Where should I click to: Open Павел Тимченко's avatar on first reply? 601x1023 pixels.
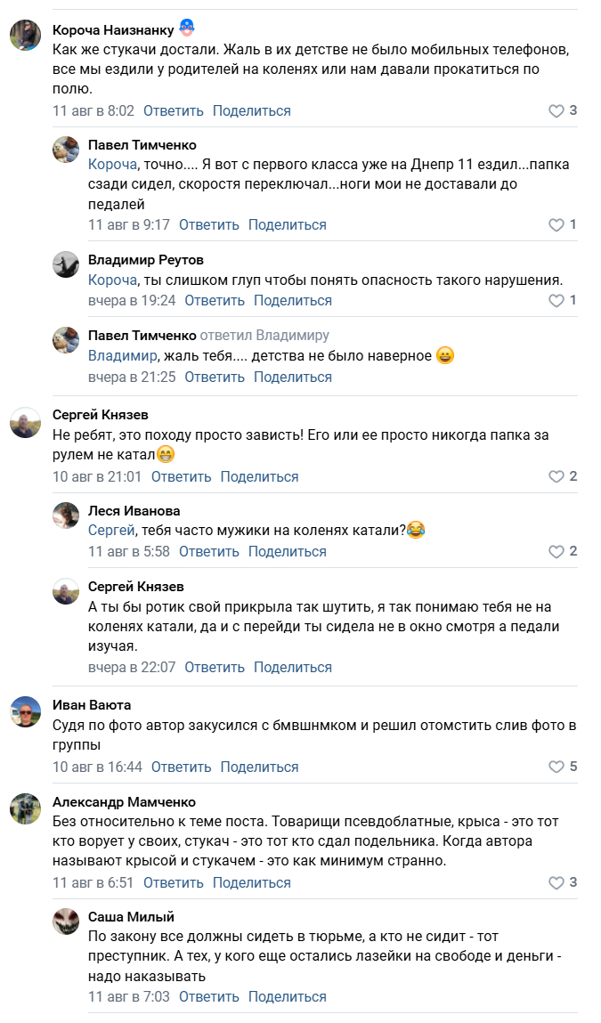66,149
